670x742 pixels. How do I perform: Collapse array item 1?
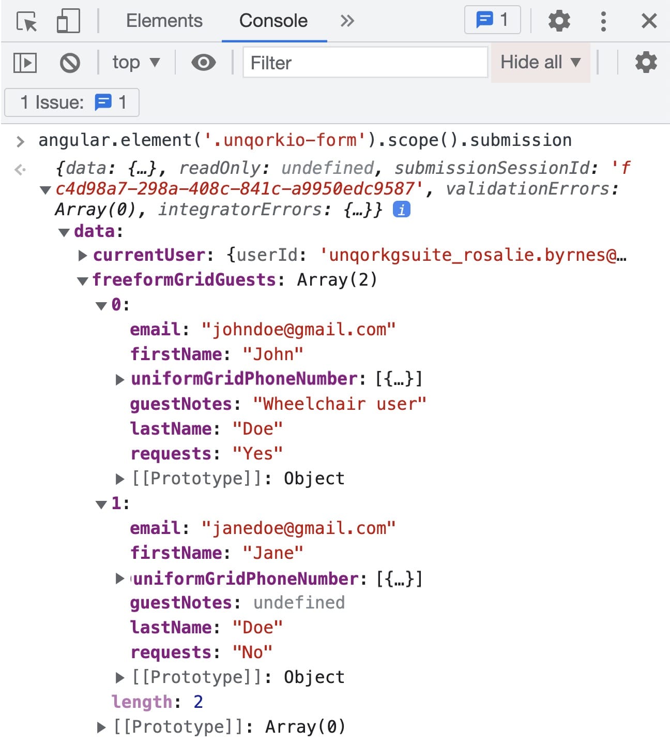[101, 504]
